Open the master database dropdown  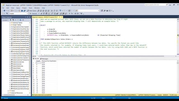pyautogui.click(x=27, y=13)
